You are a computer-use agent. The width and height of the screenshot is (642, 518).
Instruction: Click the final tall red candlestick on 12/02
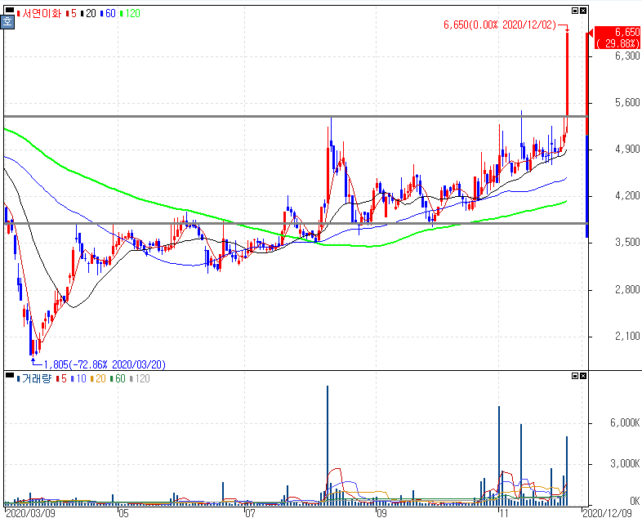[x=567, y=82]
